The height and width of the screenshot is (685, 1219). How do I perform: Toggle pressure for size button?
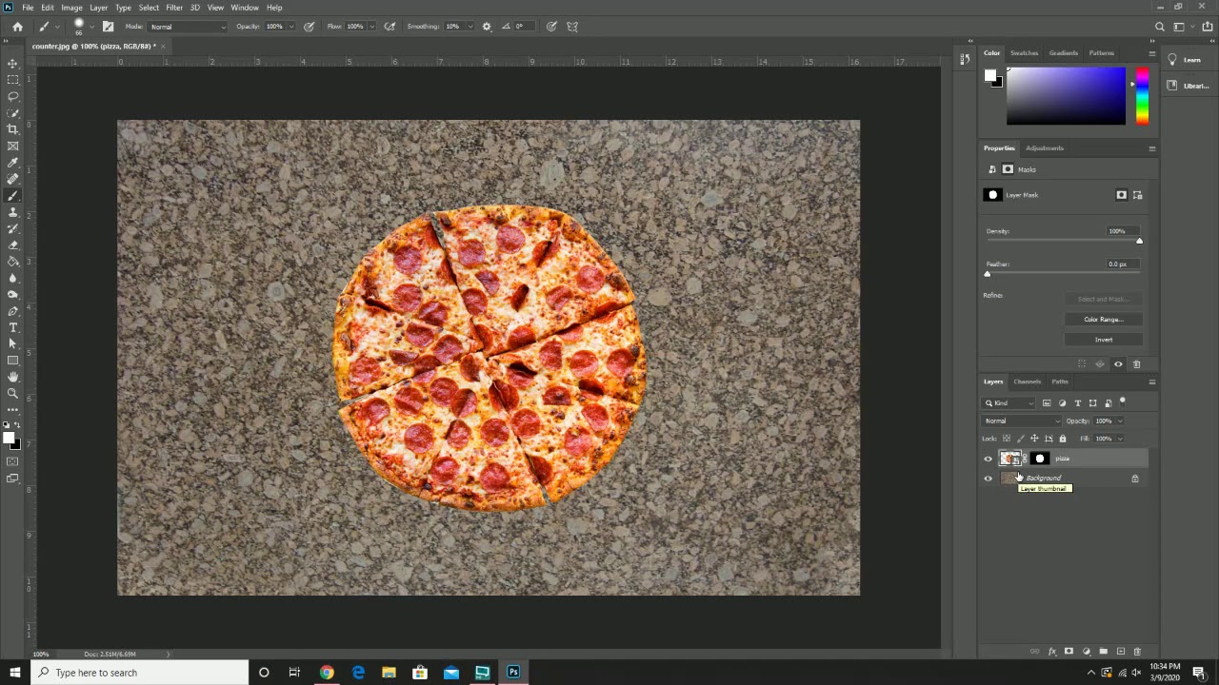click(x=551, y=27)
